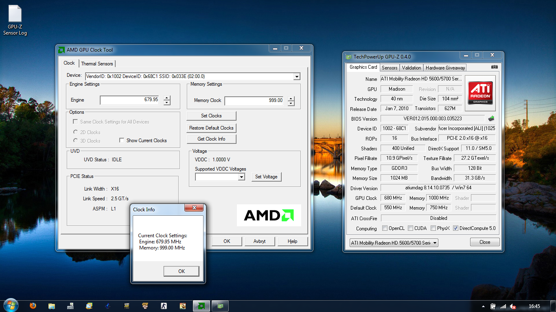Viewport: 556px width, 312px height.
Task: Open the Hardware Giveaway tab
Action: click(445, 68)
